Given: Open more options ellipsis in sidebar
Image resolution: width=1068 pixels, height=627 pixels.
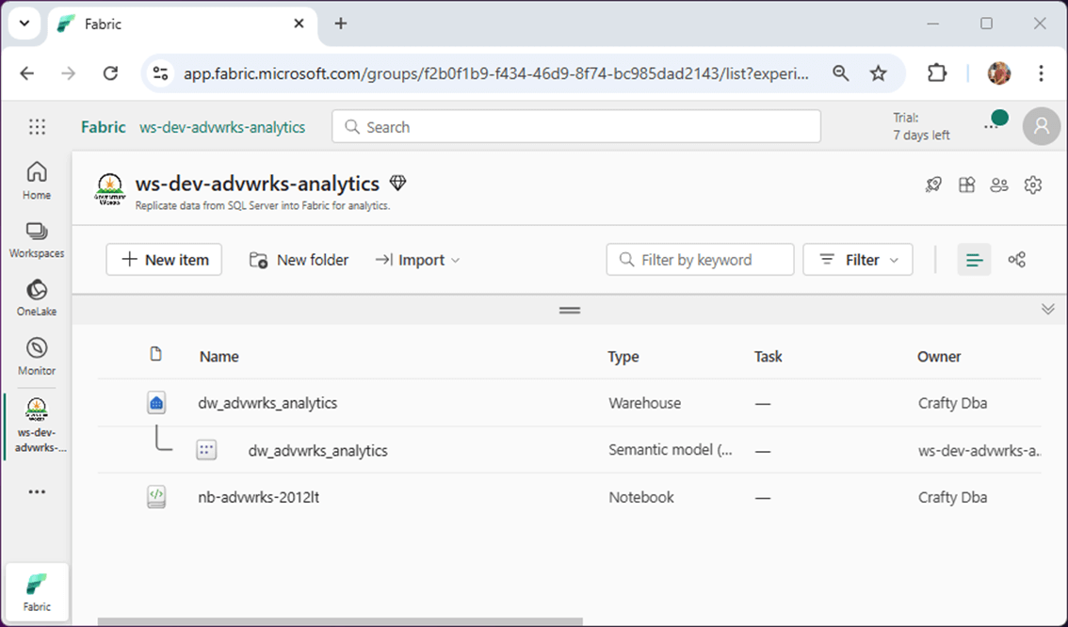Looking at the screenshot, I should click(x=37, y=491).
